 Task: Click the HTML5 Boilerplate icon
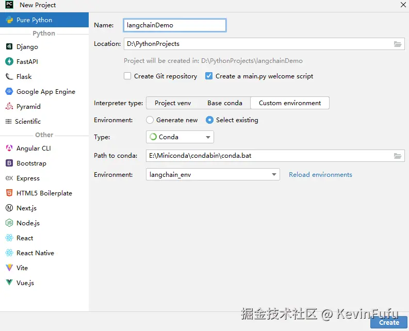coord(9,193)
